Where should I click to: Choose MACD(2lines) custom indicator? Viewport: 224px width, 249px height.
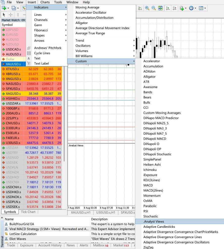pyautogui.click(x=153, y=190)
